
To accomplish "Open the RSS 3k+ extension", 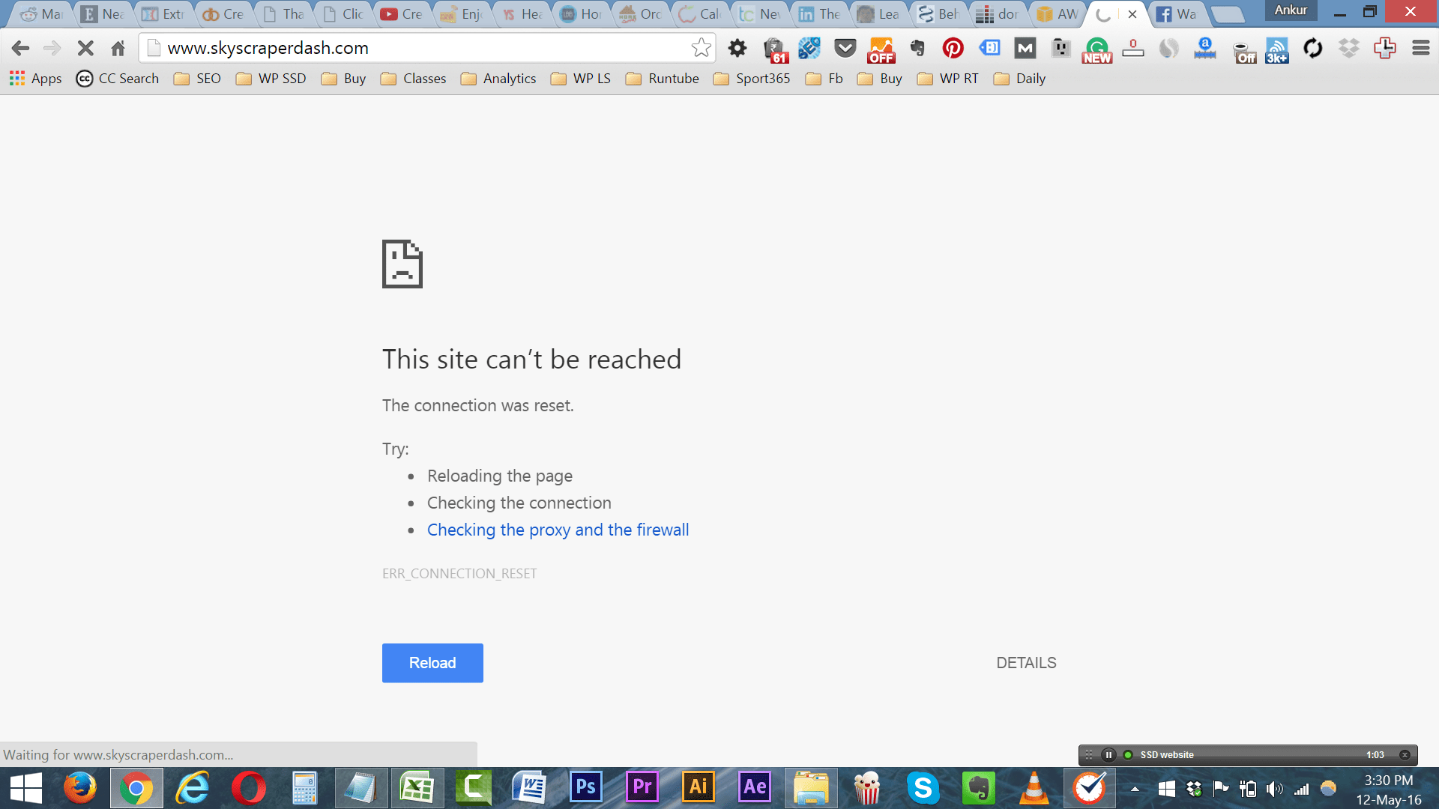I will pos(1277,50).
